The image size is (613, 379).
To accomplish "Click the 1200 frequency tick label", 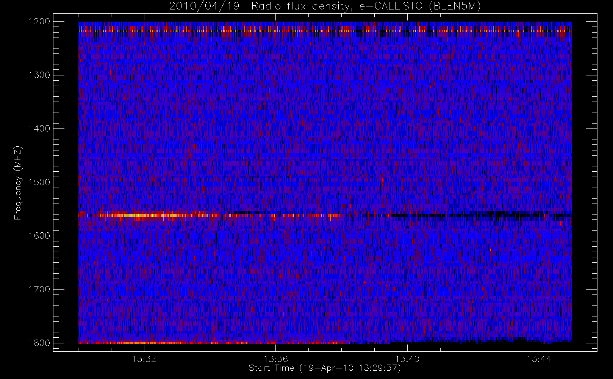I will [x=39, y=22].
